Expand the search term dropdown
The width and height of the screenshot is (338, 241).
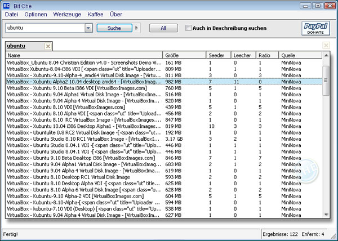[88, 28]
